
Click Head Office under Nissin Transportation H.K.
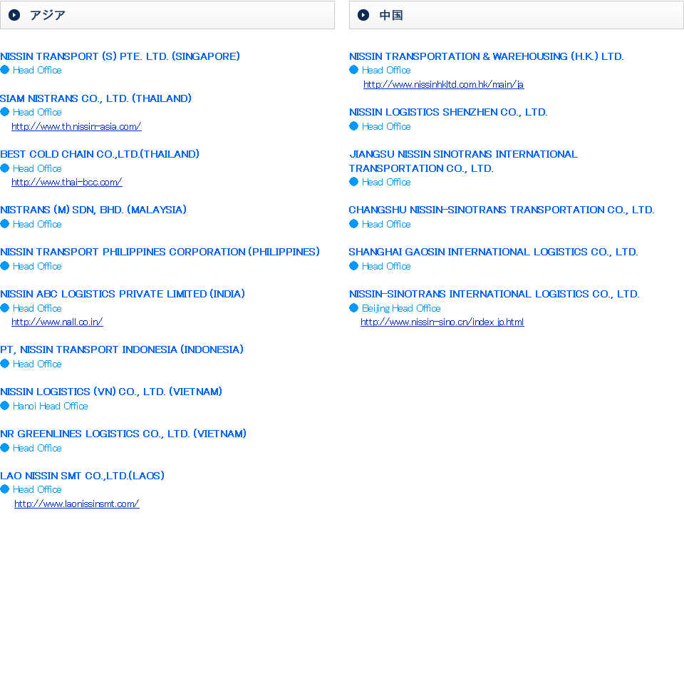point(386,71)
